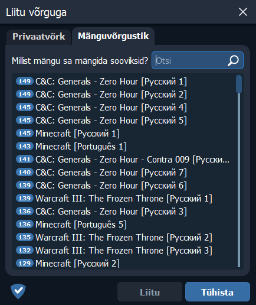Click the 135 badge for Warcraft III Русский 2
The image size is (256, 305).
(x=25, y=237)
